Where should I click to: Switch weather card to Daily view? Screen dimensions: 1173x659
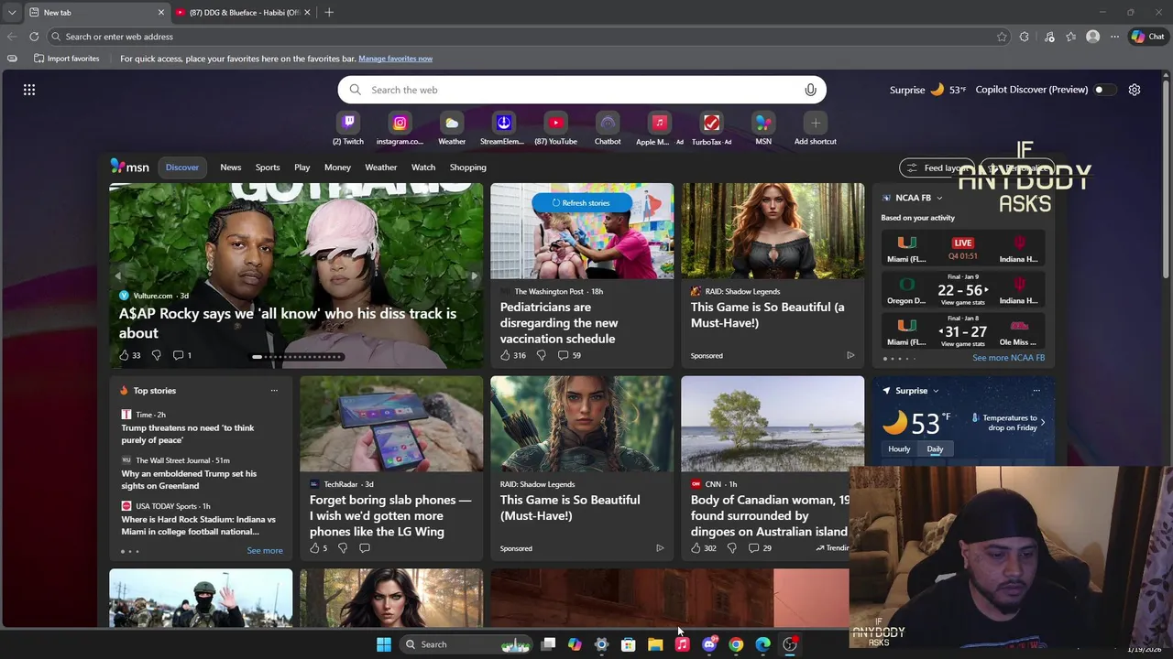(935, 449)
